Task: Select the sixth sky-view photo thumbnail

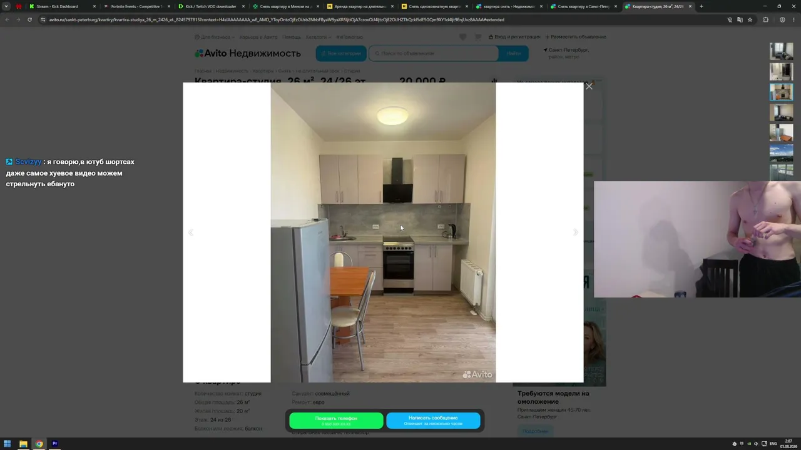Action: [x=781, y=153]
